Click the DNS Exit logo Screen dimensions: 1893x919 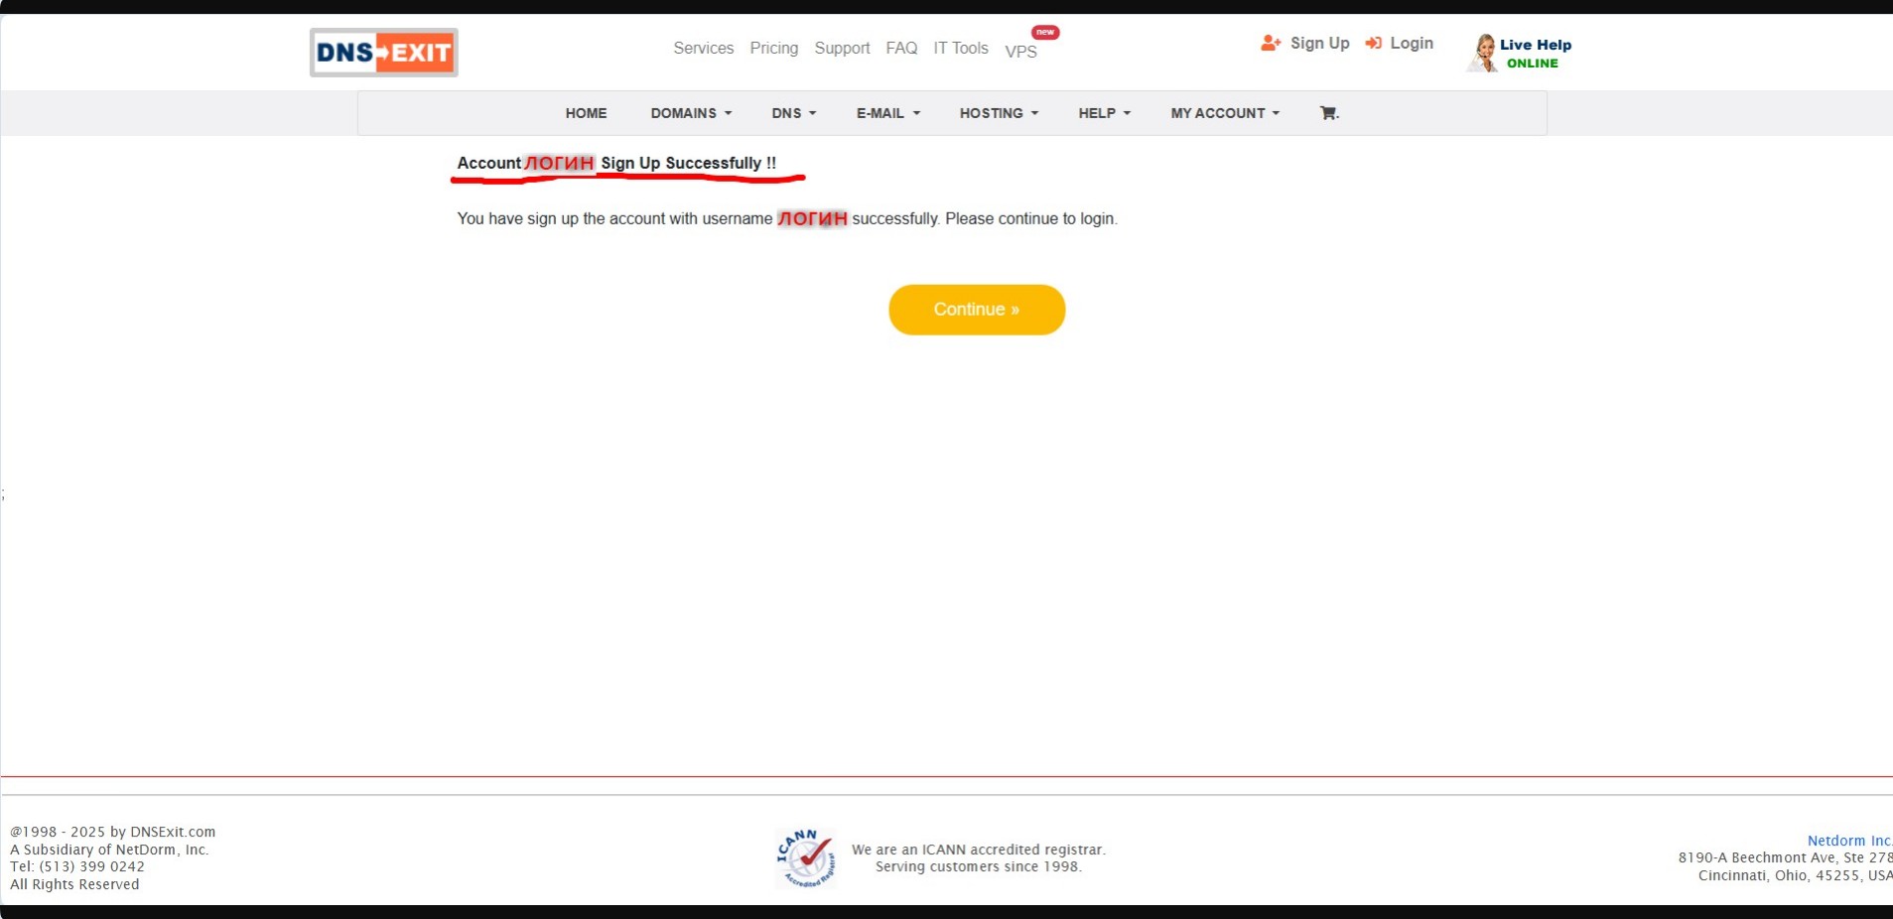[382, 52]
